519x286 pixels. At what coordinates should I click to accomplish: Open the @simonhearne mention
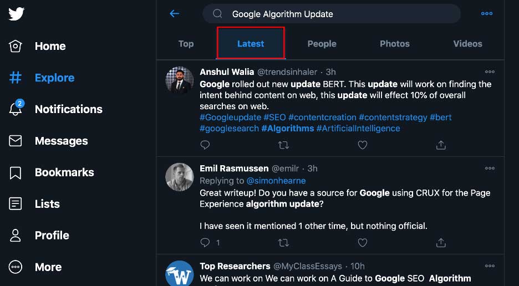click(x=276, y=181)
